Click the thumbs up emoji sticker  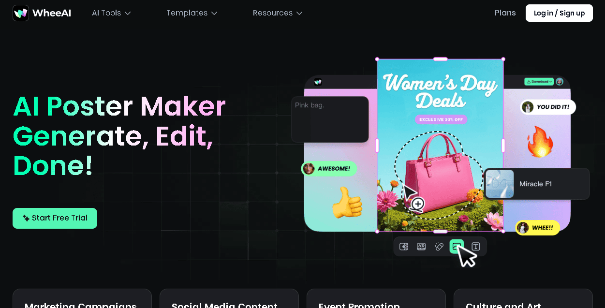pyautogui.click(x=347, y=203)
